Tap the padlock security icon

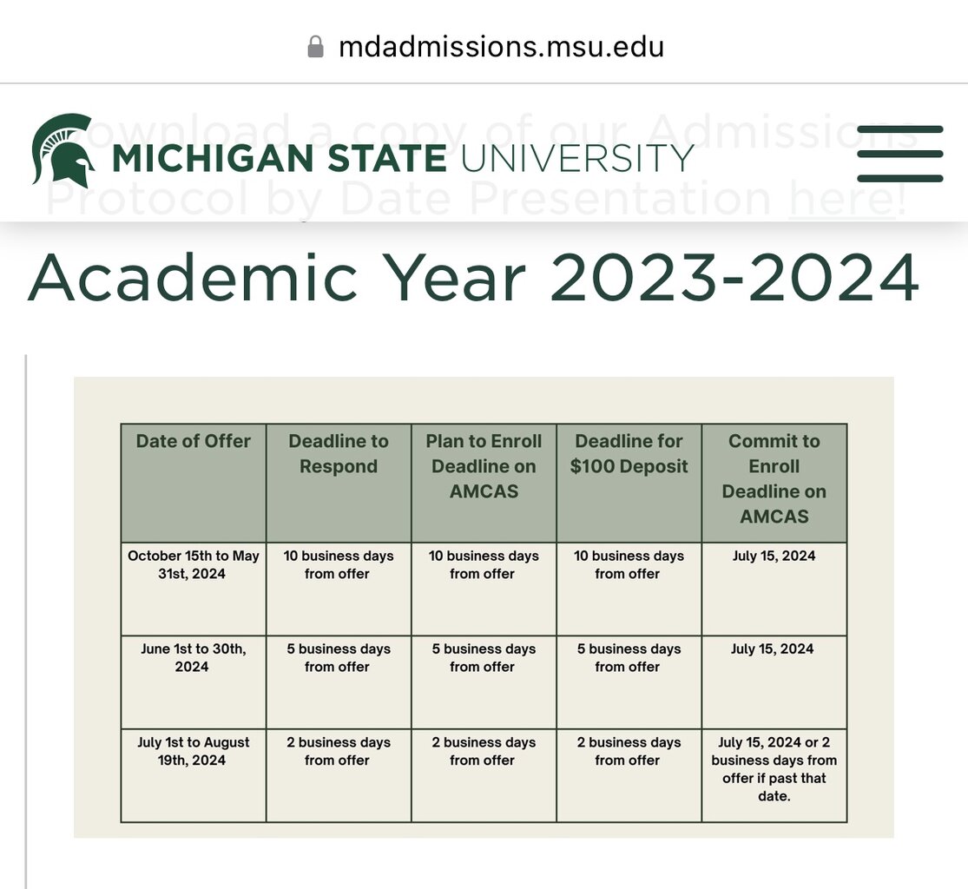(x=315, y=47)
